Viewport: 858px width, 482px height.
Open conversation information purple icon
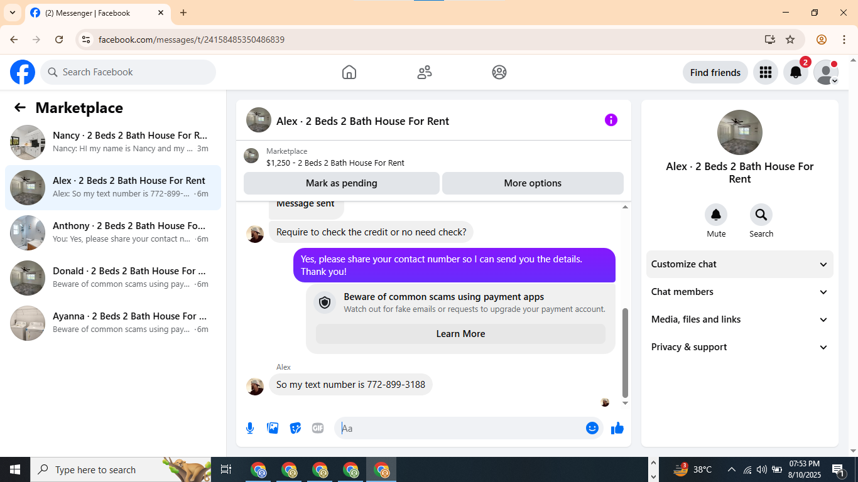611,120
